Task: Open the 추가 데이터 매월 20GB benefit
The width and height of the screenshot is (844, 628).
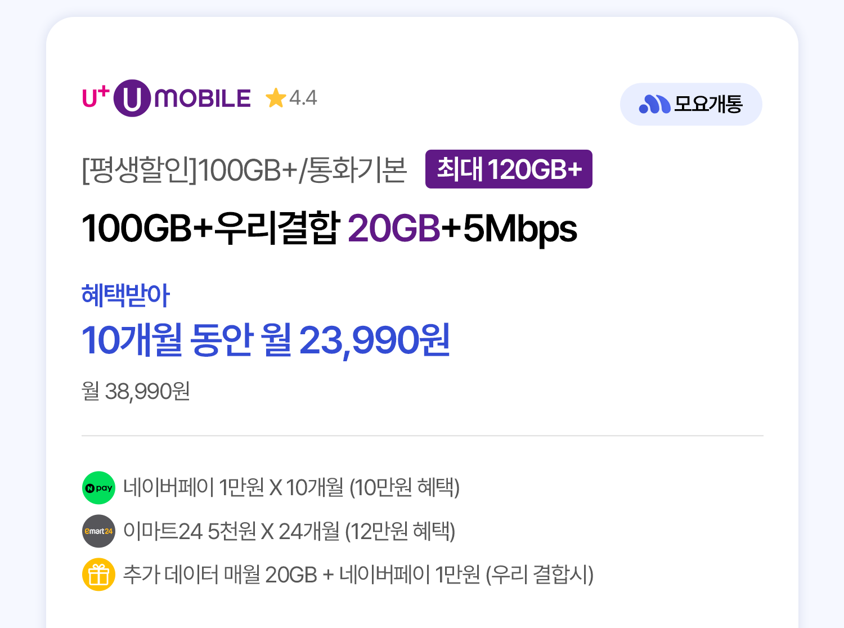Action: pyautogui.click(x=358, y=575)
